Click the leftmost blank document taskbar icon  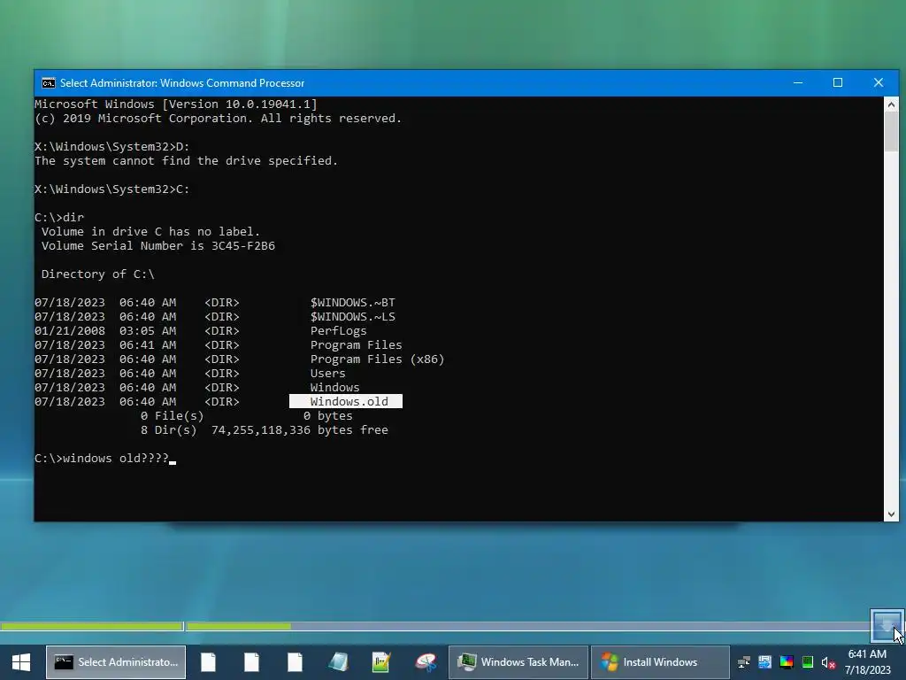point(209,662)
